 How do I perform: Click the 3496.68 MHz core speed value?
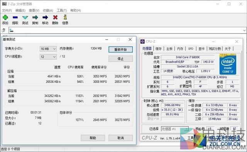click(x=173, y=105)
